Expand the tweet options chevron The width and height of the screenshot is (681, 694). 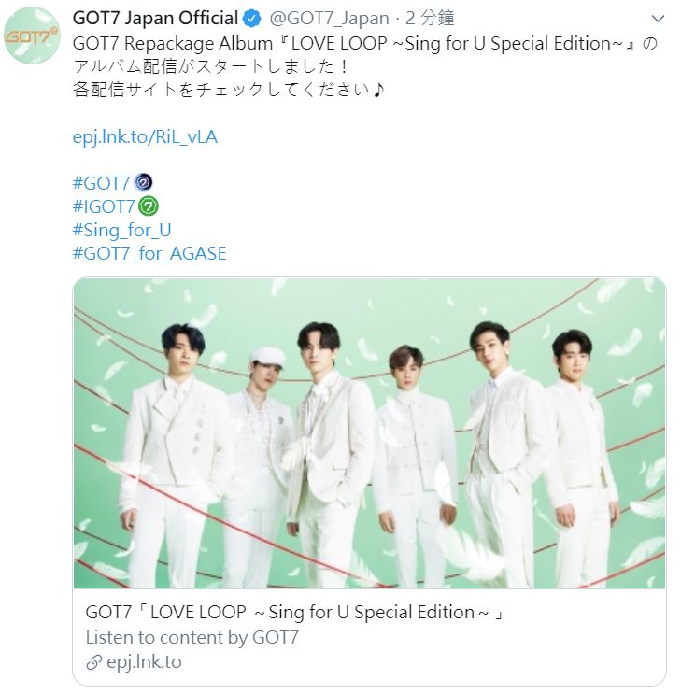(658, 19)
